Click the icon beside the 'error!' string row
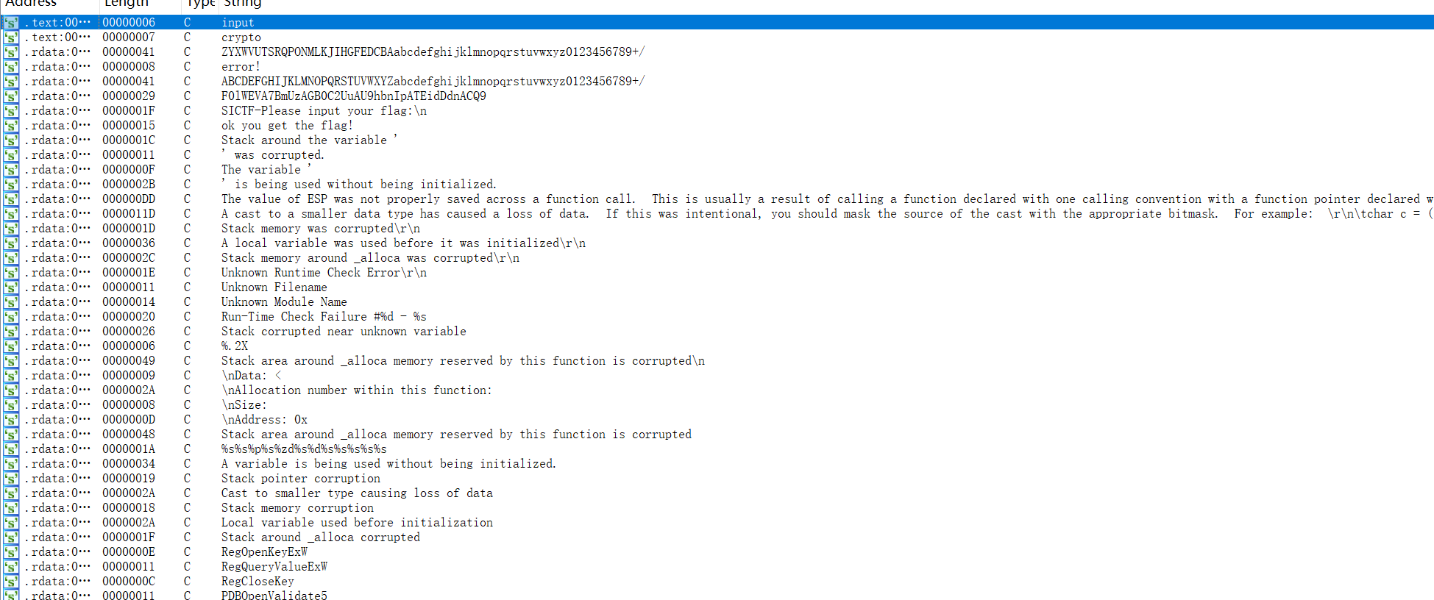The width and height of the screenshot is (1434, 600). tap(11, 67)
